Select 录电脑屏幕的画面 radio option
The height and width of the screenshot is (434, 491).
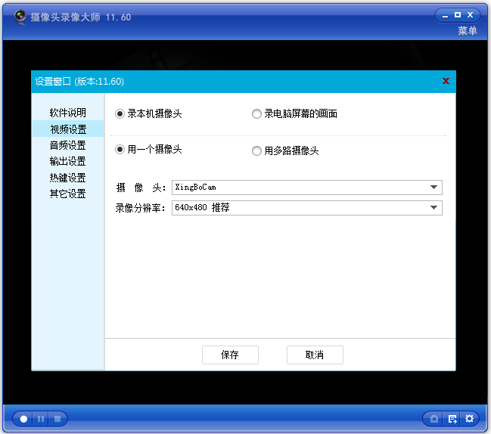coord(294,113)
